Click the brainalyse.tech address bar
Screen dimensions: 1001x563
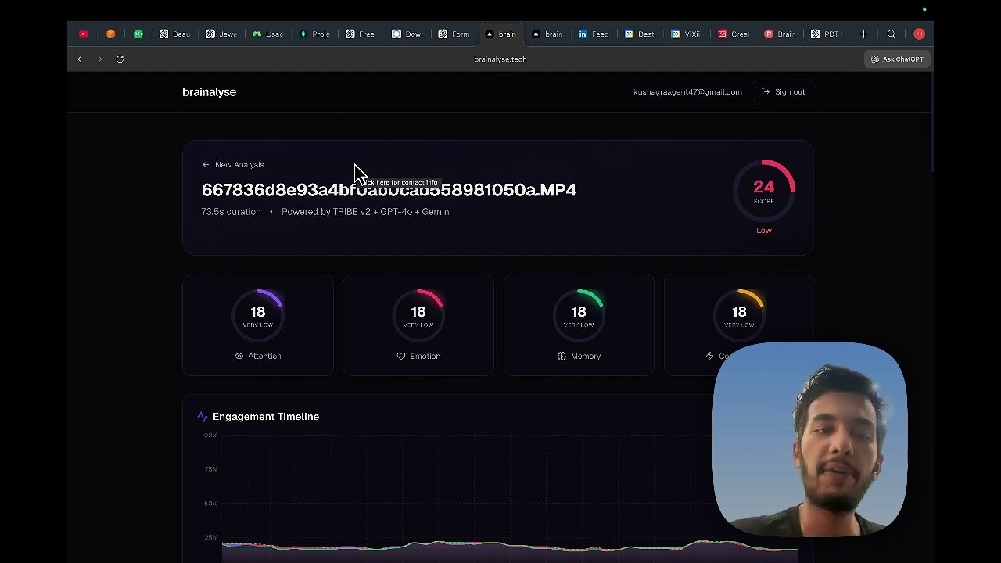pyautogui.click(x=500, y=59)
